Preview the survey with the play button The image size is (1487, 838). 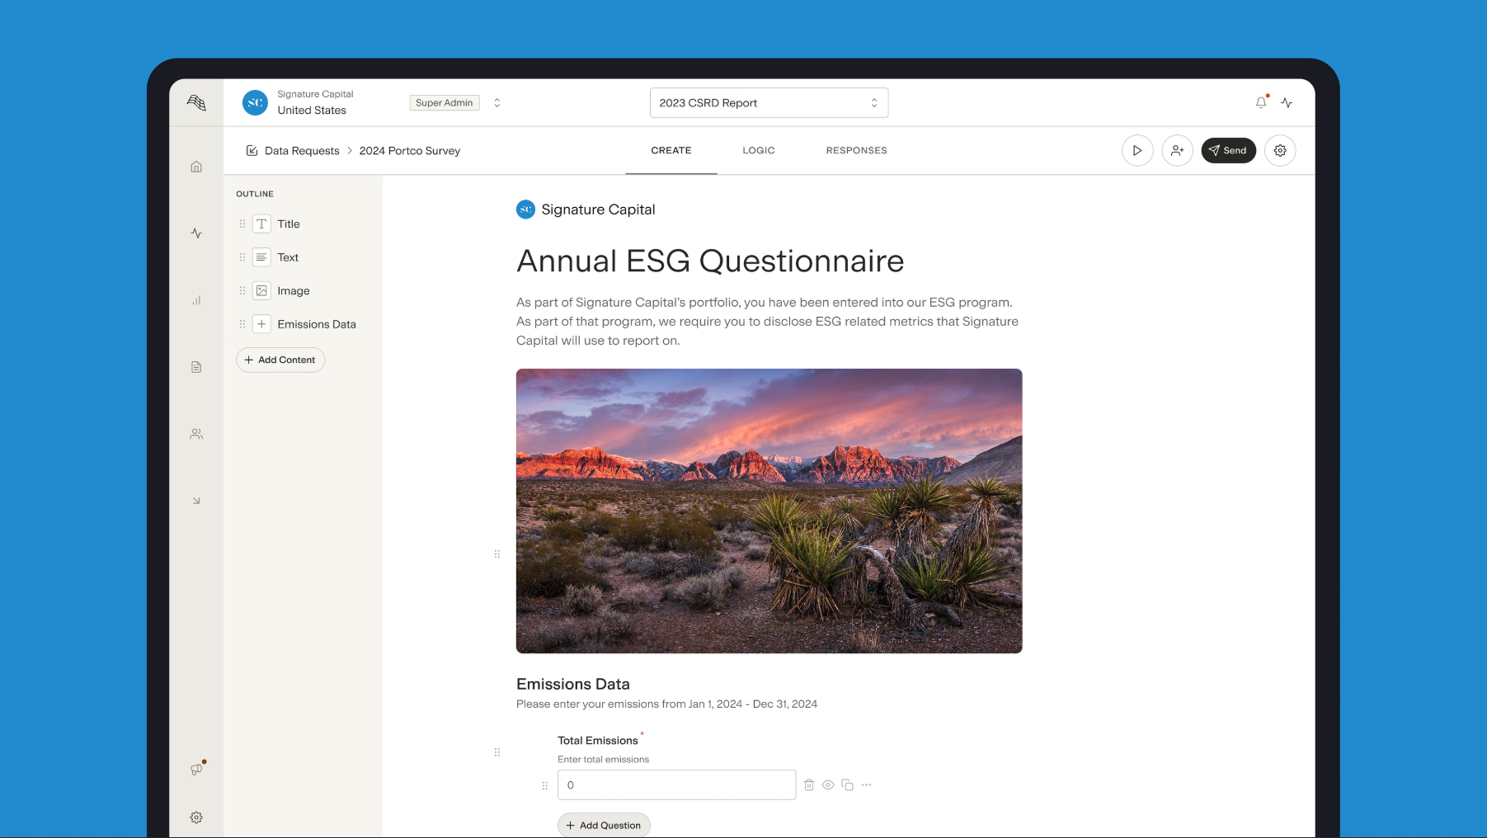click(x=1137, y=150)
